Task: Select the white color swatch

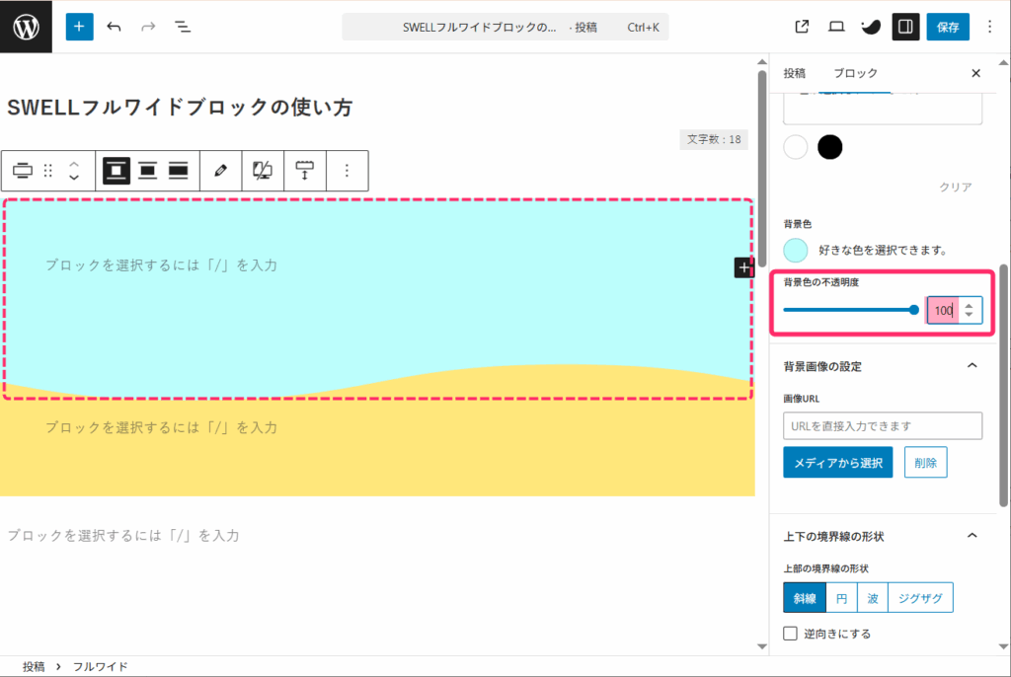Action: click(796, 147)
